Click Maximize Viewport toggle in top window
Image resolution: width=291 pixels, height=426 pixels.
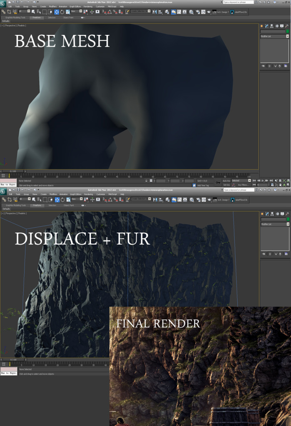pyautogui.click(x=288, y=184)
